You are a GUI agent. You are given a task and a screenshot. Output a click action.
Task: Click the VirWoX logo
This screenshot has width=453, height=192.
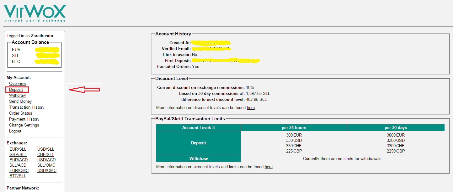[35, 13]
